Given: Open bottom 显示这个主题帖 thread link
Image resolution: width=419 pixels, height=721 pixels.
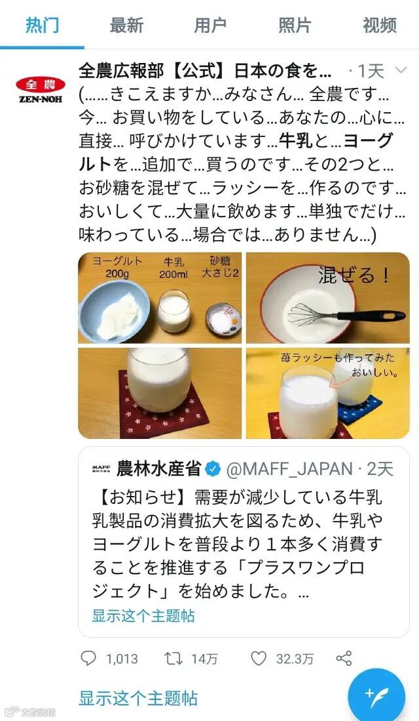Looking at the screenshot, I should pyautogui.click(x=137, y=697).
